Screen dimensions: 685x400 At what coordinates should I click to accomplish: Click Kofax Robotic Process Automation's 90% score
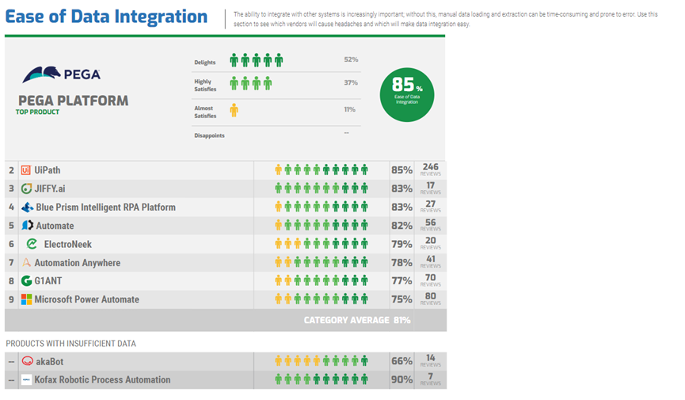[x=401, y=379]
